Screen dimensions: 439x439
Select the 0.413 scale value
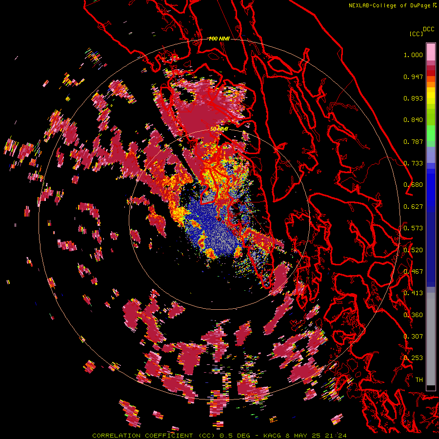(x=413, y=293)
